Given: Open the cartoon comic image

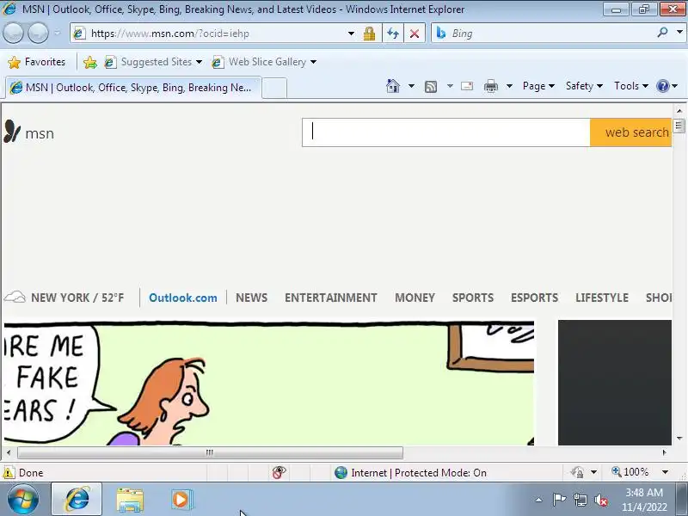Looking at the screenshot, I should [269, 383].
